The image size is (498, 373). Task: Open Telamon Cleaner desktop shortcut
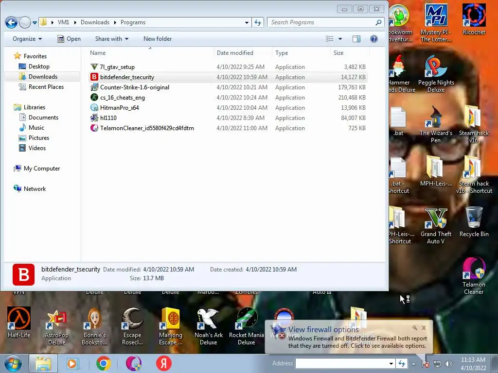click(474, 276)
